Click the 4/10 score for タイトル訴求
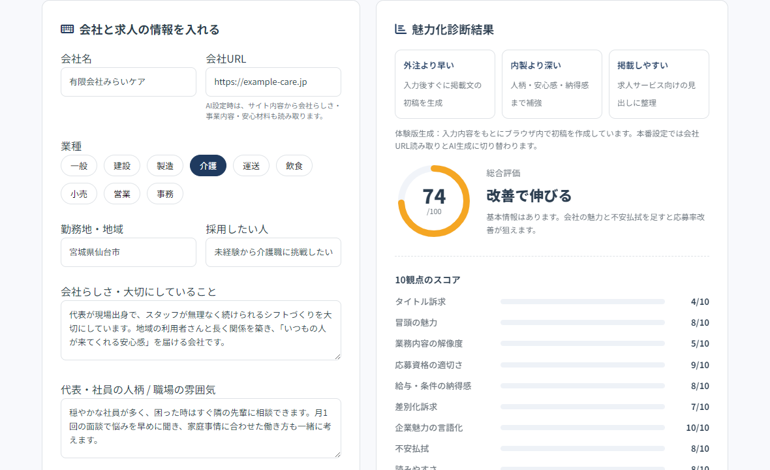This screenshot has height=470, width=770. coord(700,302)
